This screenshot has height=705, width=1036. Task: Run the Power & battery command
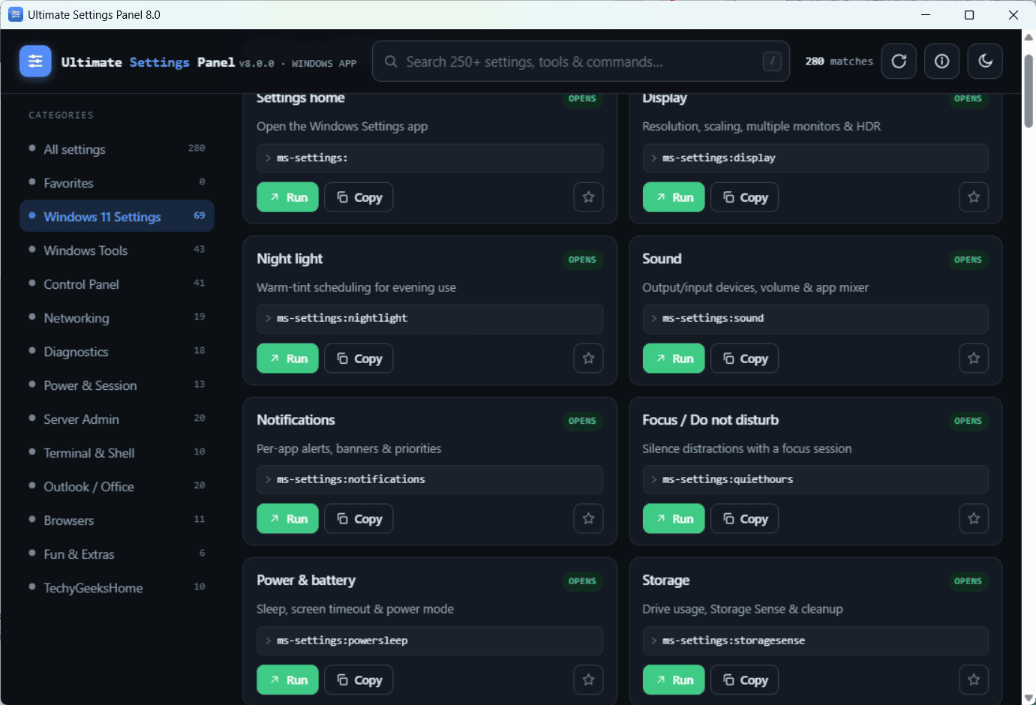point(288,680)
